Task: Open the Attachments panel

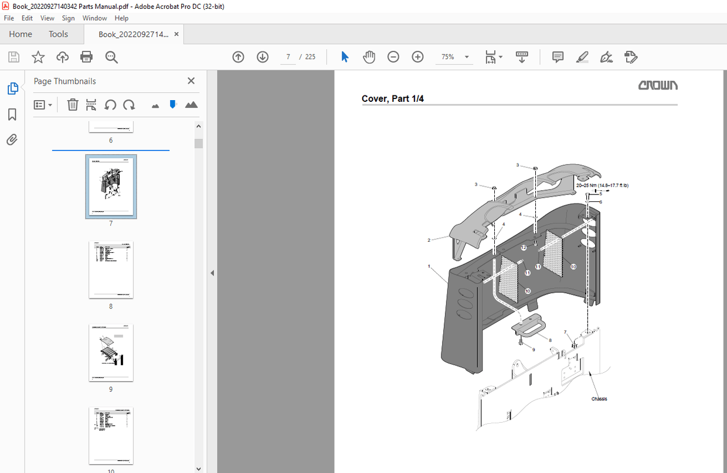Action: [12, 139]
